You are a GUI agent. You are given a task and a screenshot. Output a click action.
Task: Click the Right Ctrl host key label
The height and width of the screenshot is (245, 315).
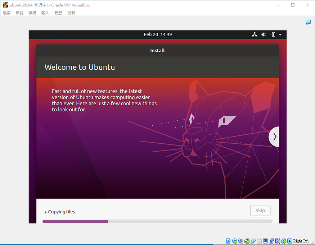point(301,241)
